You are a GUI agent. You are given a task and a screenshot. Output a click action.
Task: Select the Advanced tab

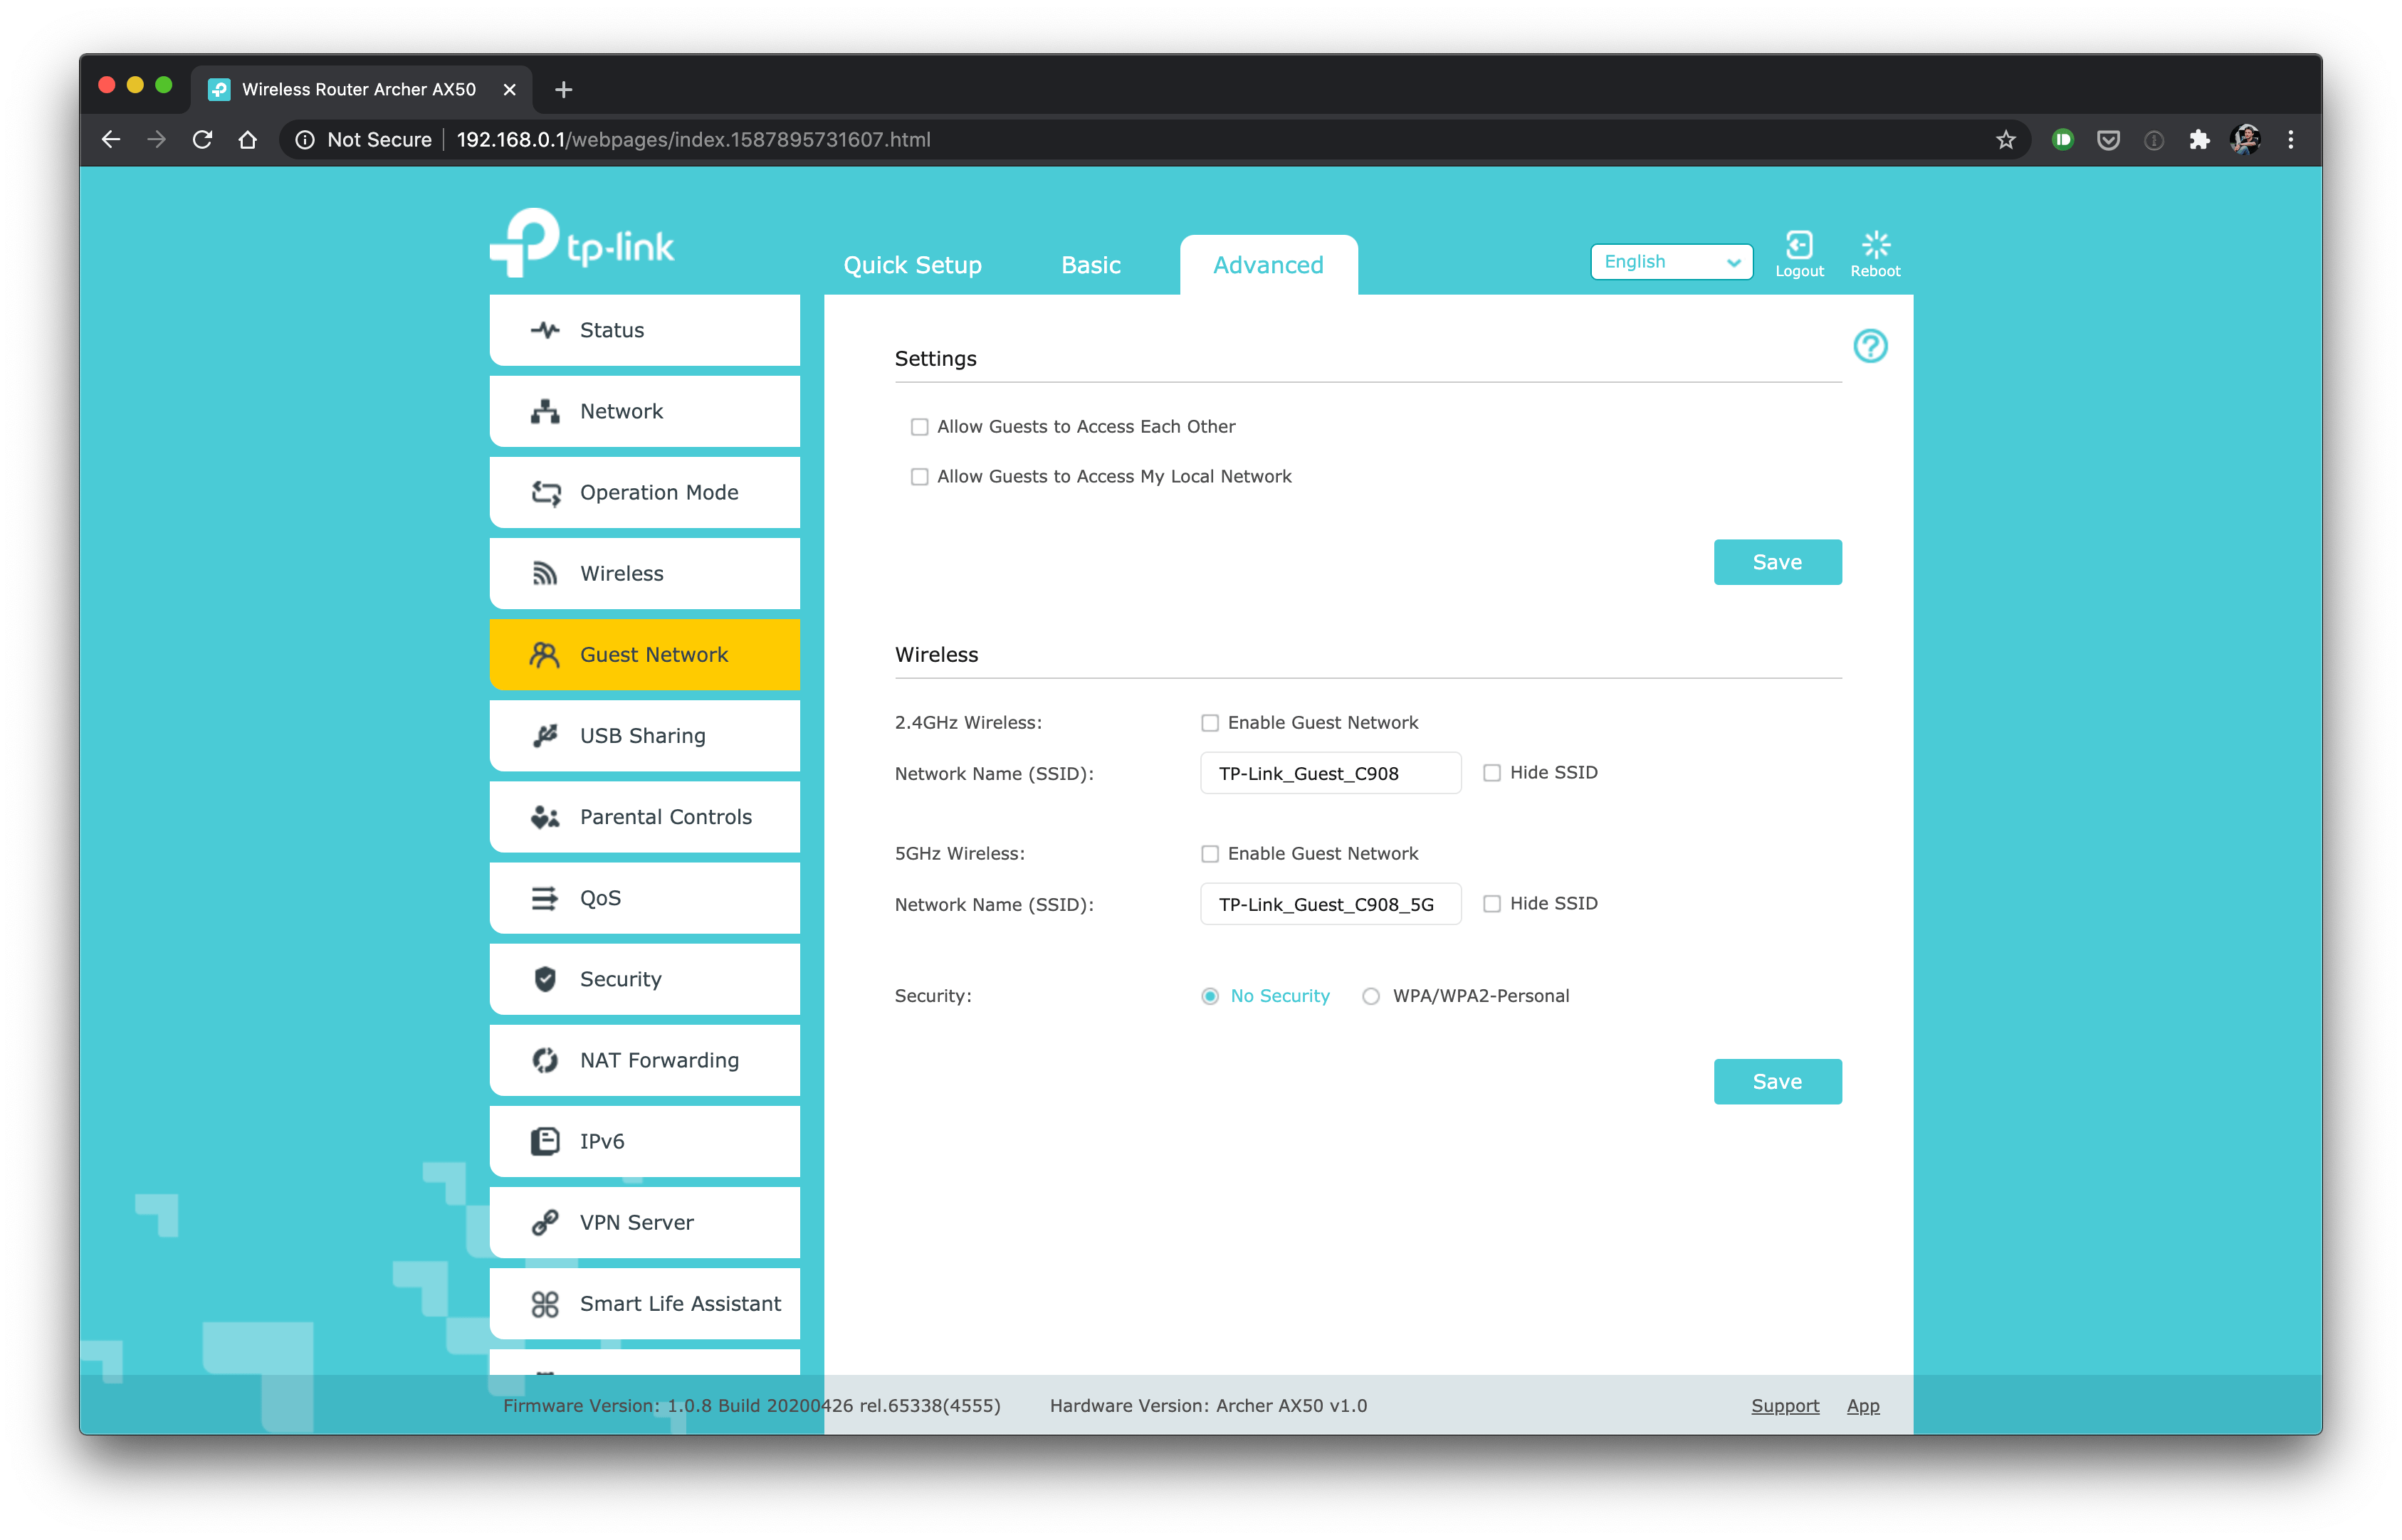point(1267,265)
